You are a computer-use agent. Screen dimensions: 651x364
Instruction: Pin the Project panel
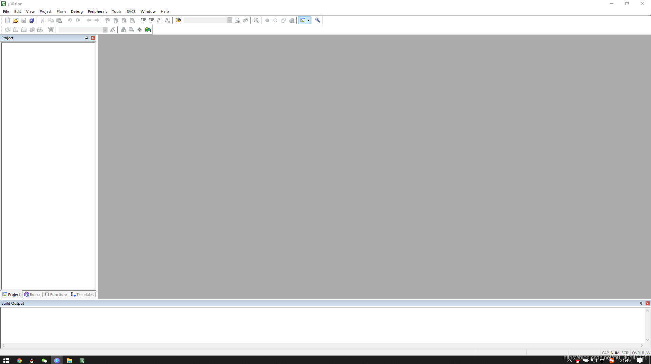86,38
